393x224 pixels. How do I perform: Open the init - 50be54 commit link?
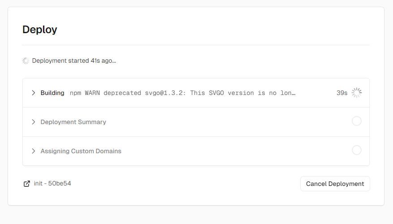tap(52, 183)
